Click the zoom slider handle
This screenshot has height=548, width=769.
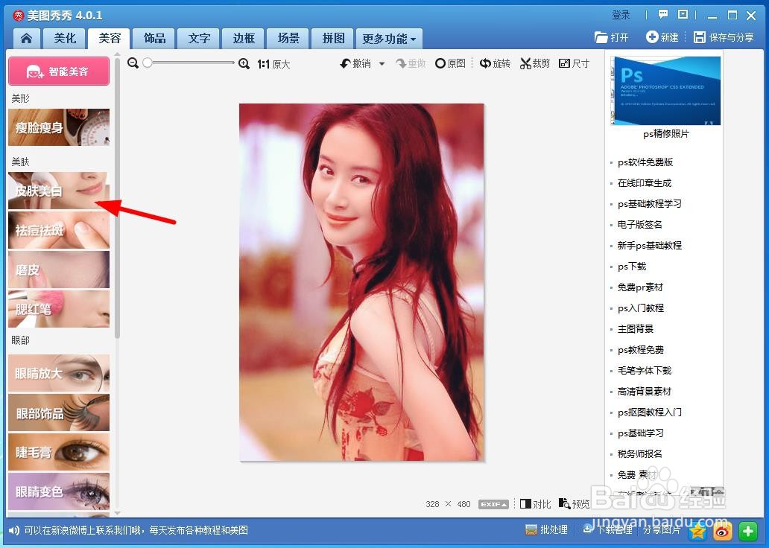click(147, 63)
